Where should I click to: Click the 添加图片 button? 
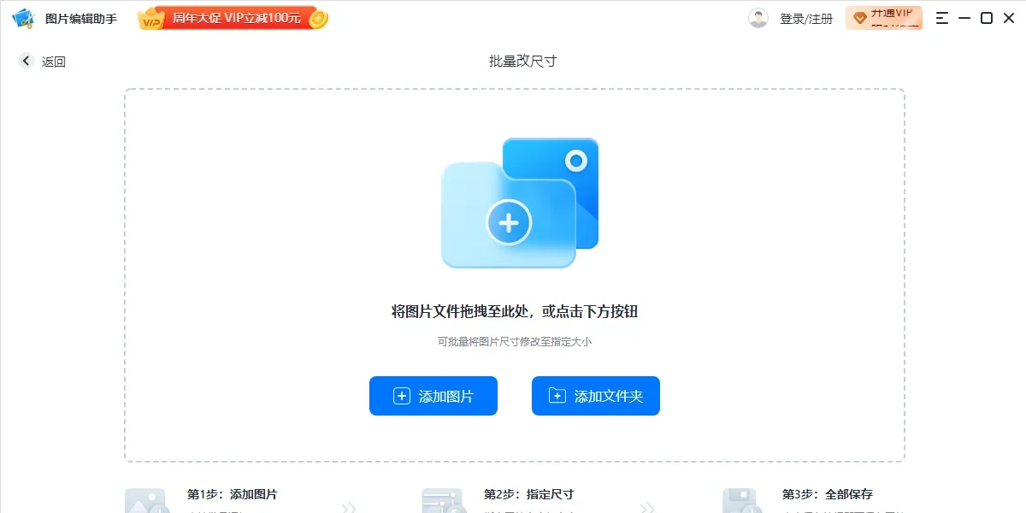click(x=433, y=396)
